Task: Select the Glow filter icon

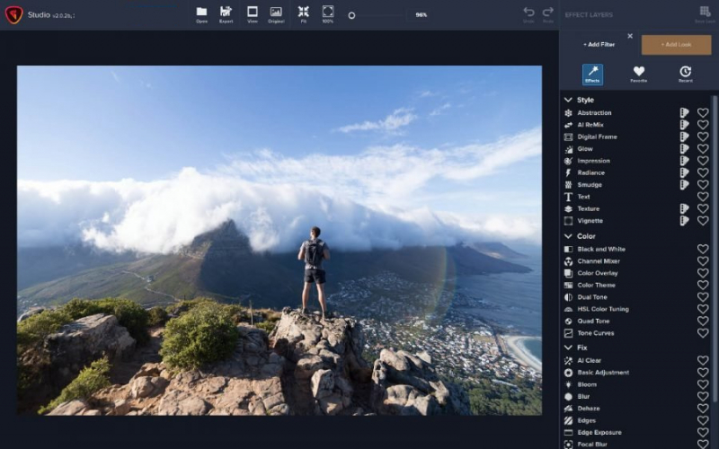Action: (568, 149)
